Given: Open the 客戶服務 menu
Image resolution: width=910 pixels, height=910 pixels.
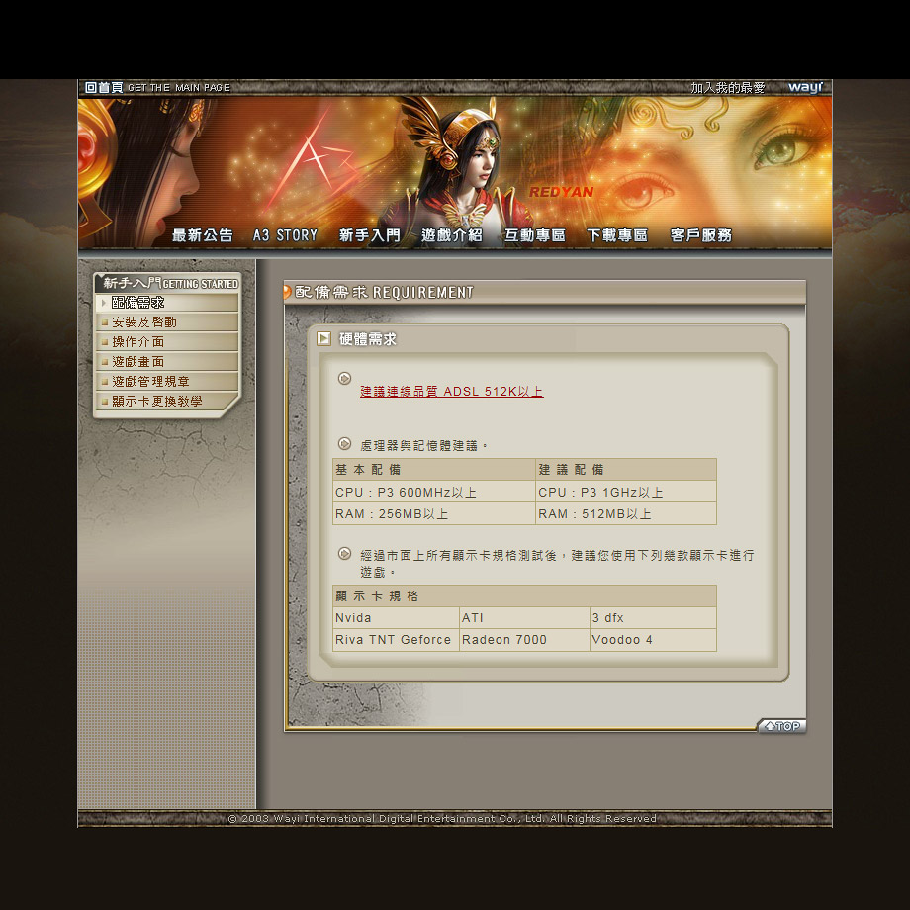Looking at the screenshot, I should pos(700,235).
